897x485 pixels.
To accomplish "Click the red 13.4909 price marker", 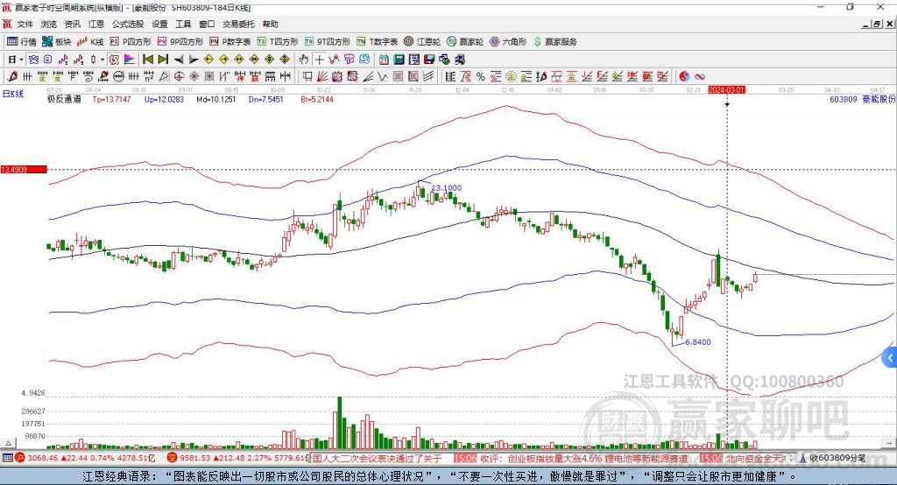I will (x=24, y=169).
